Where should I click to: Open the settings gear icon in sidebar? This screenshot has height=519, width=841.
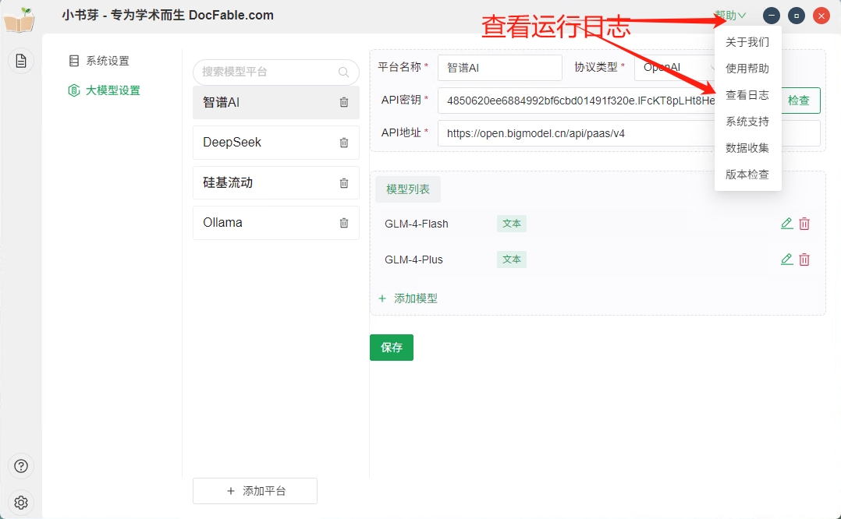coord(21,503)
